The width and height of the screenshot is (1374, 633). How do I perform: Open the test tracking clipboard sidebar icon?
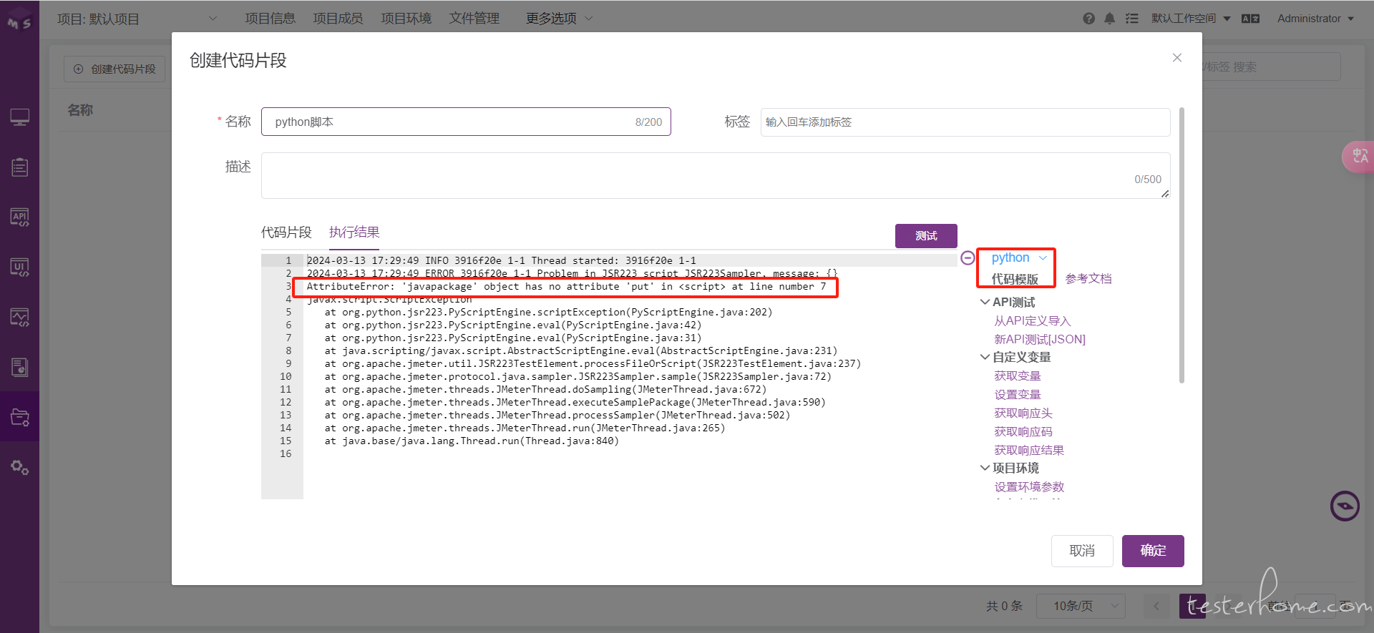coord(20,167)
